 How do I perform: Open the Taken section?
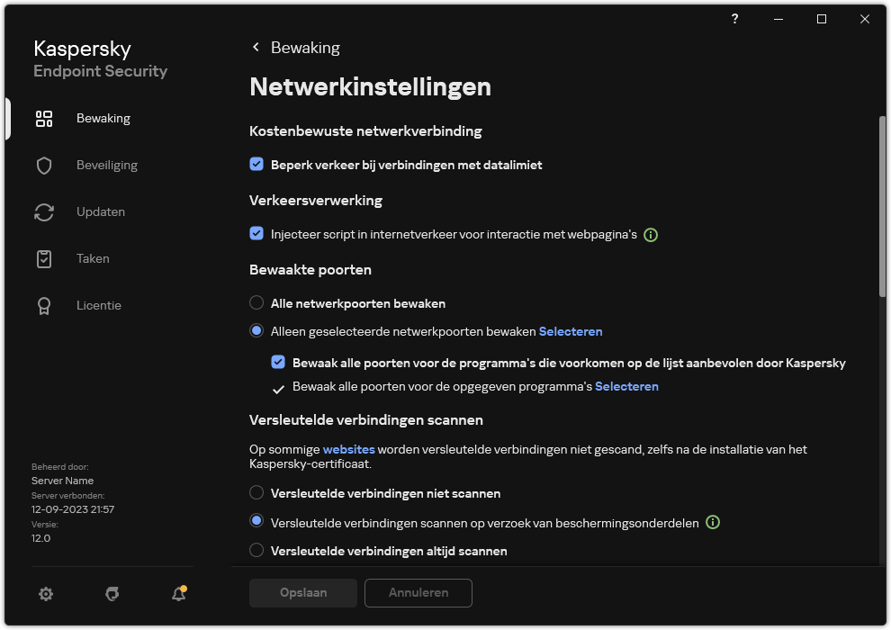(x=93, y=258)
